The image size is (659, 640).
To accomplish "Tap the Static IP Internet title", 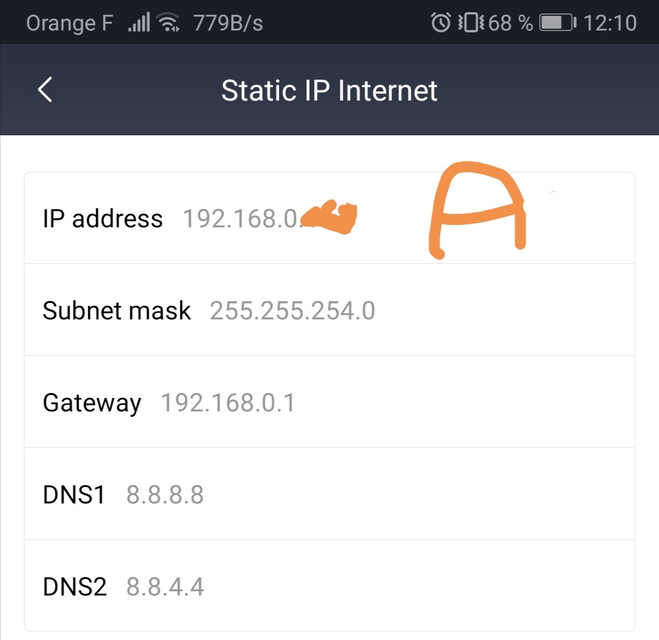I will (x=329, y=90).
